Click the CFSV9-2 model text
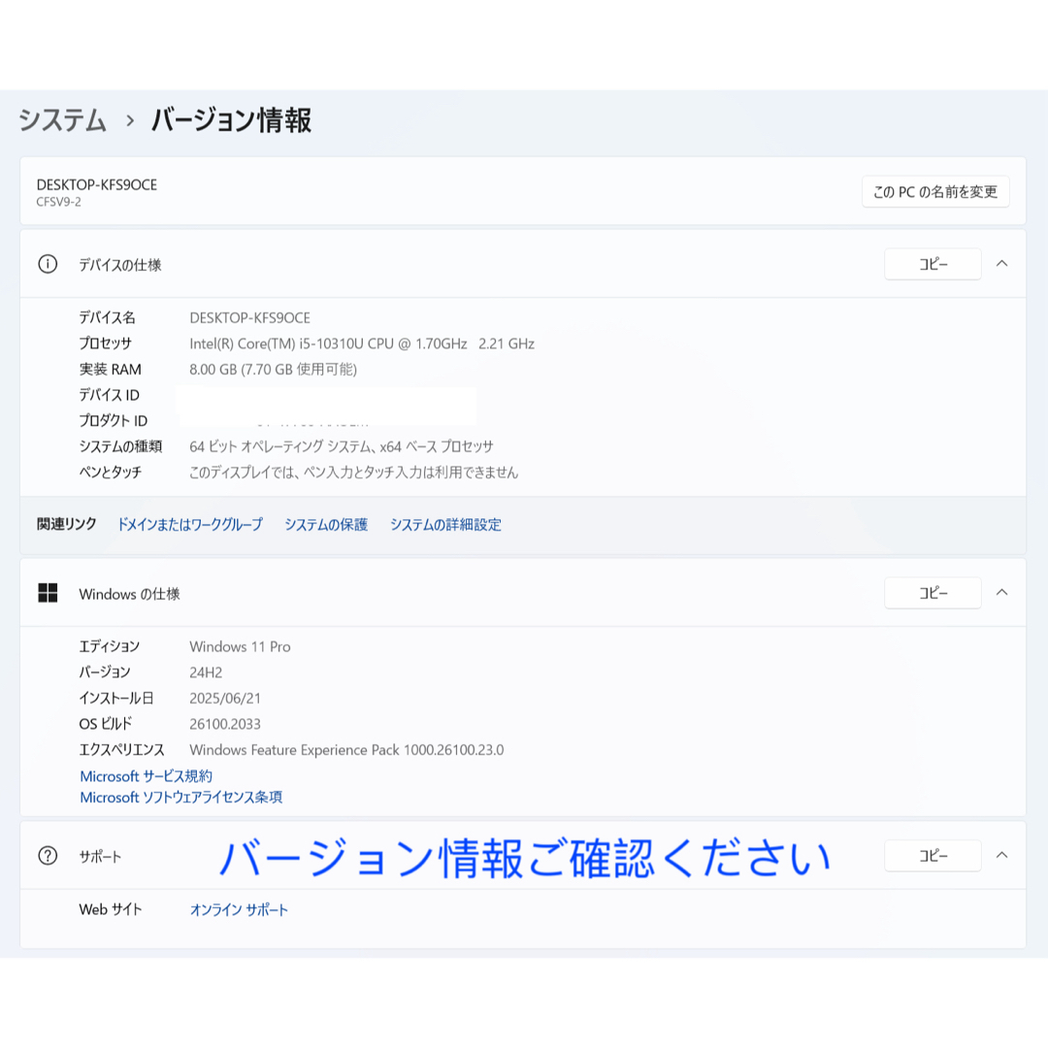Screen dimensions: 1048x1048 [59, 202]
